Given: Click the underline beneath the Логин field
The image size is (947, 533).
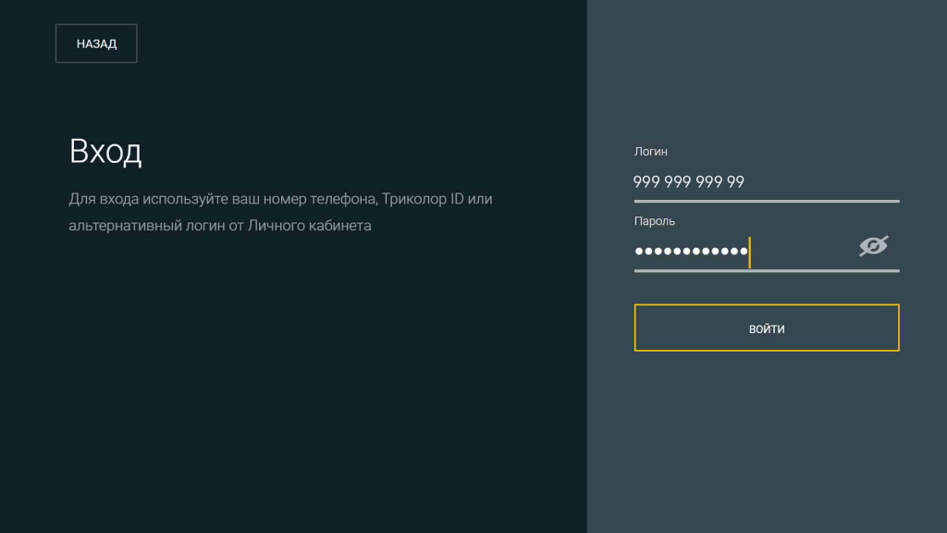Looking at the screenshot, I should click(x=766, y=201).
